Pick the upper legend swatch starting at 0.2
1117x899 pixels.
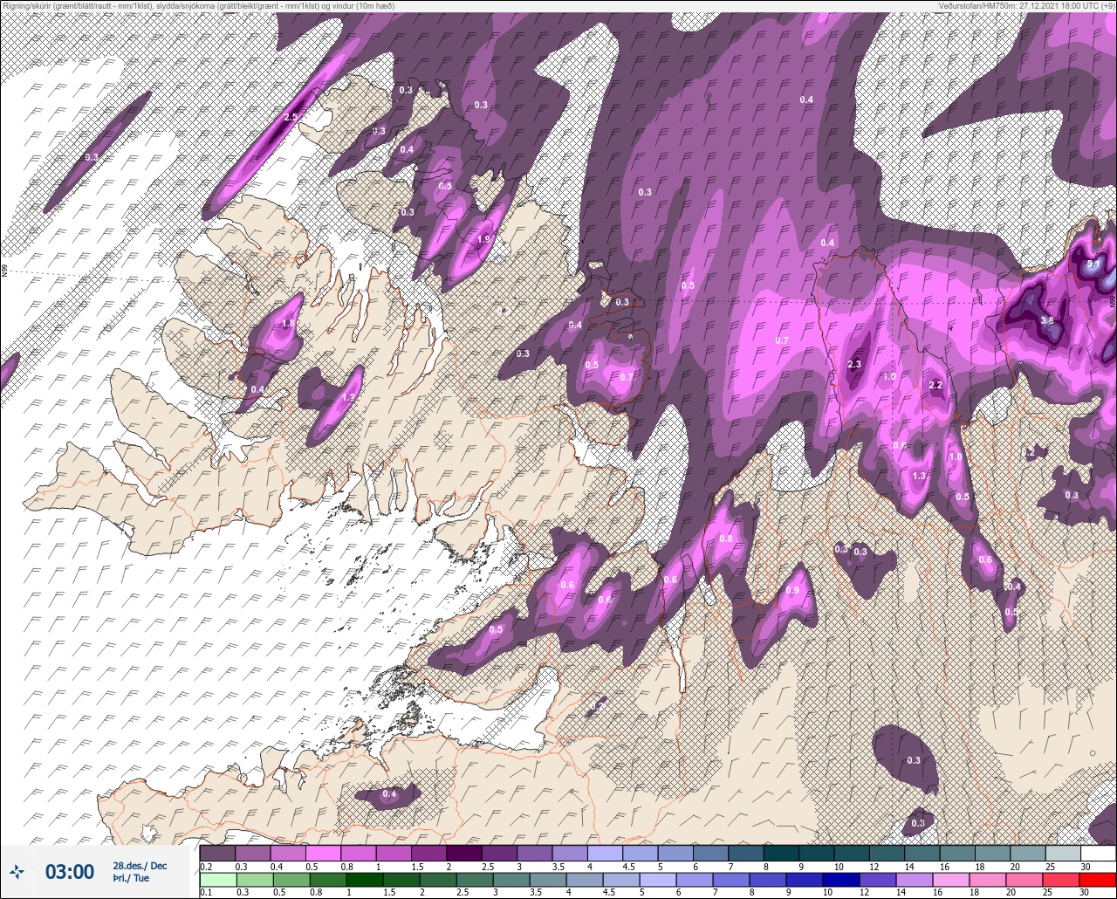pyautogui.click(x=217, y=853)
